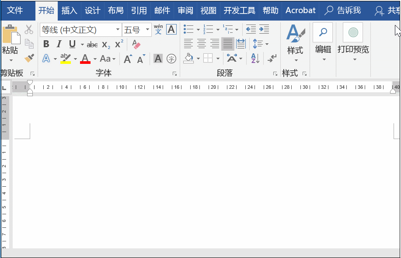Click the 打印预览 Print Preview button

pos(353,42)
